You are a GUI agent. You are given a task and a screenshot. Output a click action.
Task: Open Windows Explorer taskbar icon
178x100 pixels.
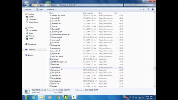click(x=41, y=97)
